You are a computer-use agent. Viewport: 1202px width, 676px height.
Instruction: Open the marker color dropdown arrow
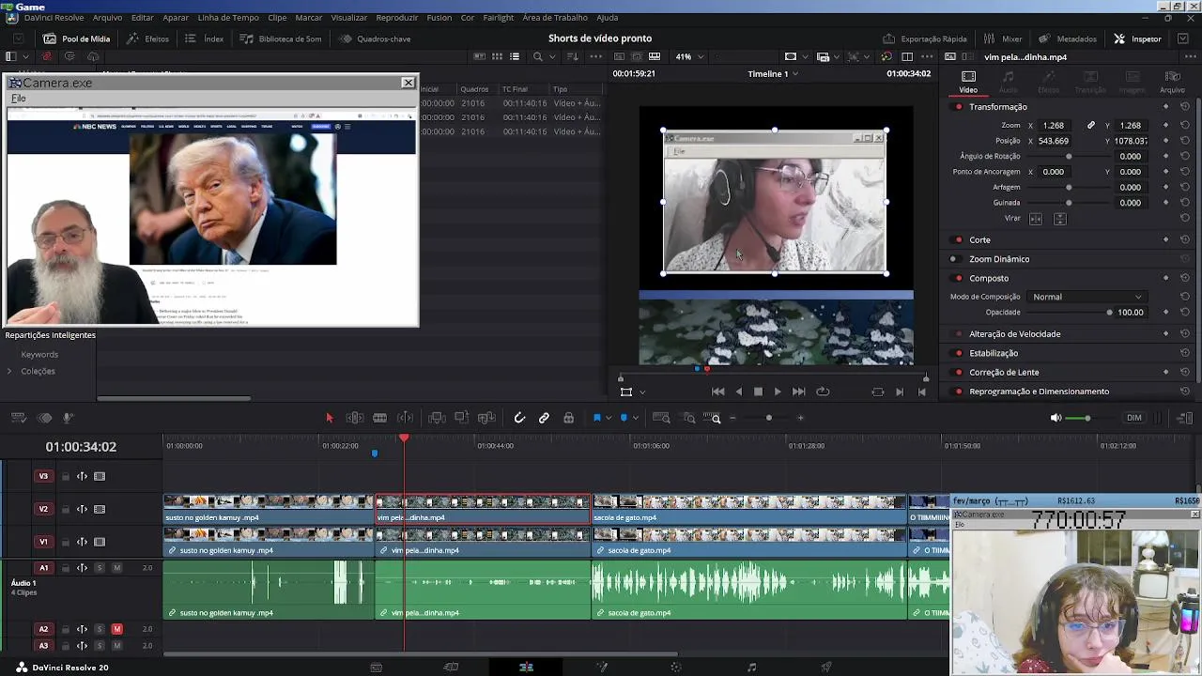[x=636, y=418]
